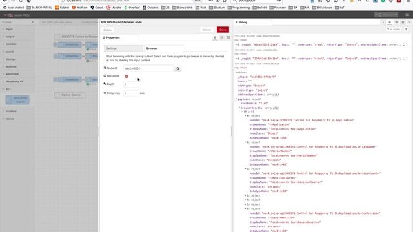Open the BIANCO-ROYAL bookmarks folder
Viewport: 413px width, 232px height.
point(39,8)
